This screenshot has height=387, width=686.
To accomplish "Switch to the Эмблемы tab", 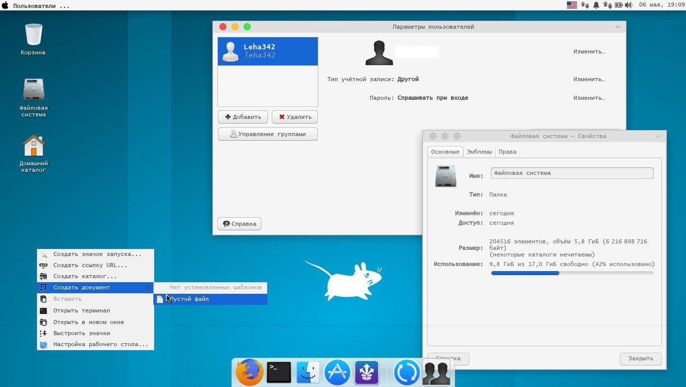I will [x=479, y=152].
